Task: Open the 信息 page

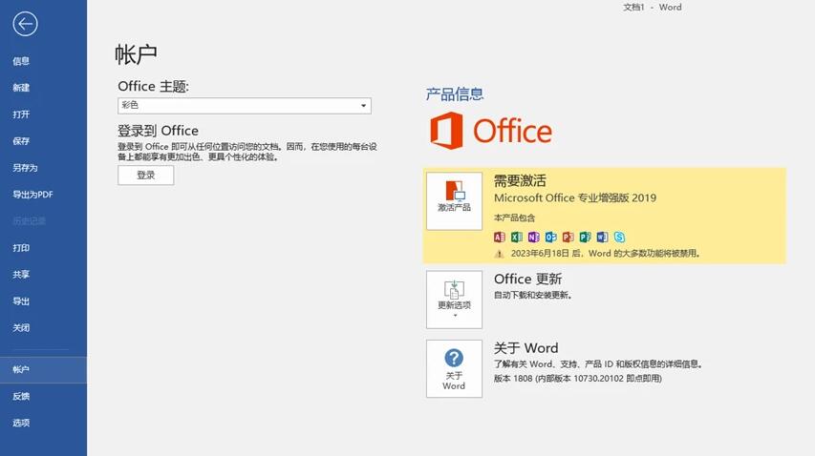Action: (x=21, y=61)
